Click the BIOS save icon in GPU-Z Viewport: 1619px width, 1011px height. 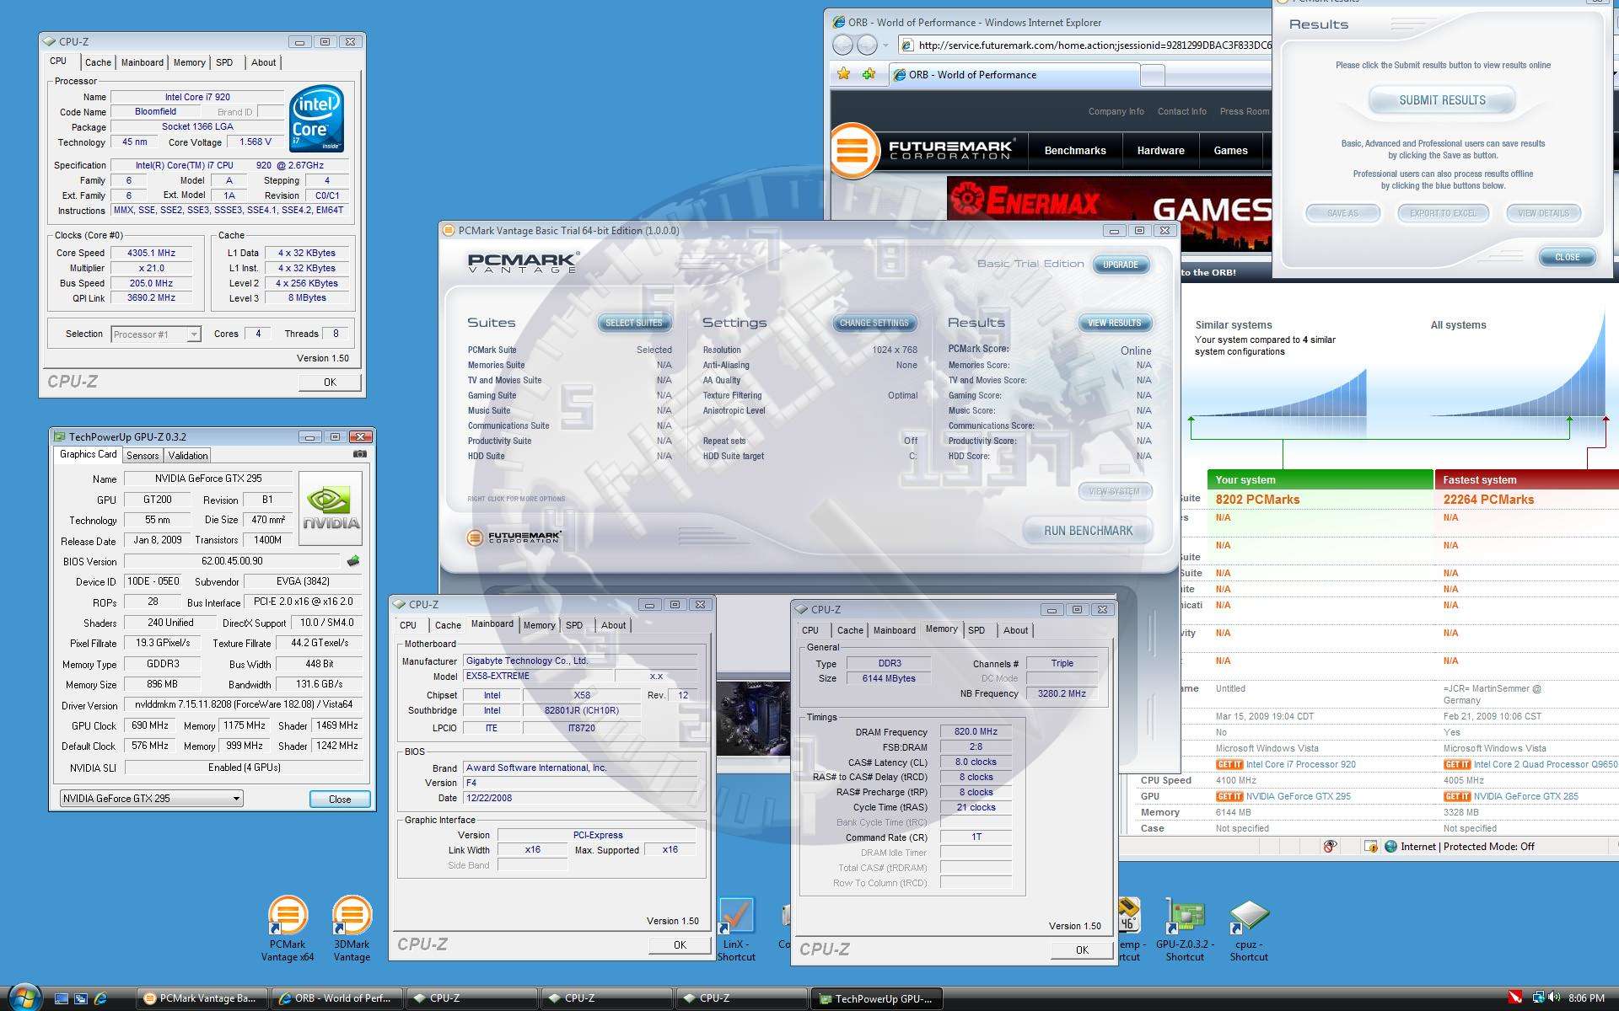pyautogui.click(x=353, y=561)
